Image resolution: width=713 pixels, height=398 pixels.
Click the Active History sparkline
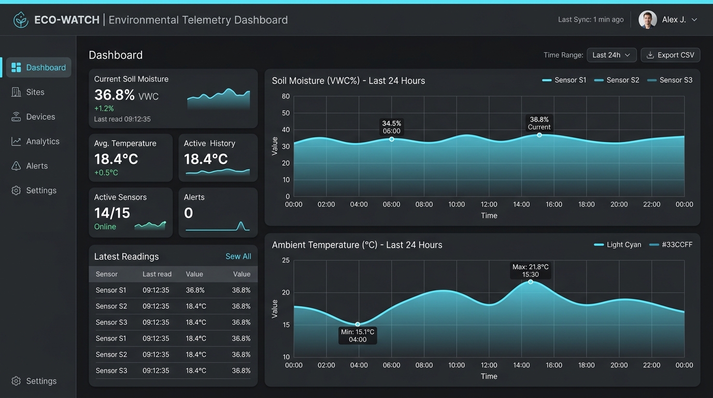218,172
